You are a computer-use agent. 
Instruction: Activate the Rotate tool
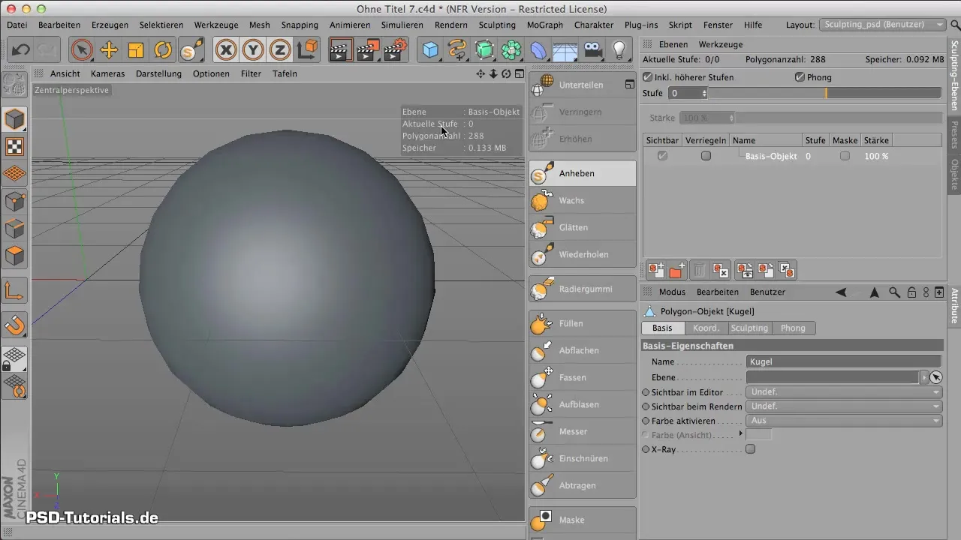tap(163, 50)
